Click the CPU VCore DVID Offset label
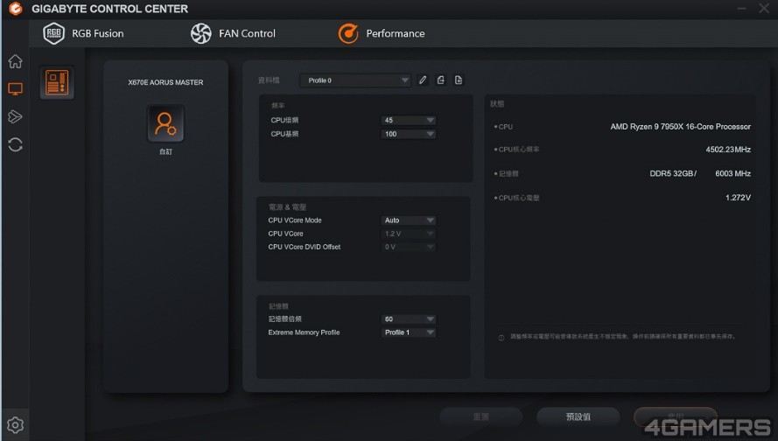 pos(305,247)
